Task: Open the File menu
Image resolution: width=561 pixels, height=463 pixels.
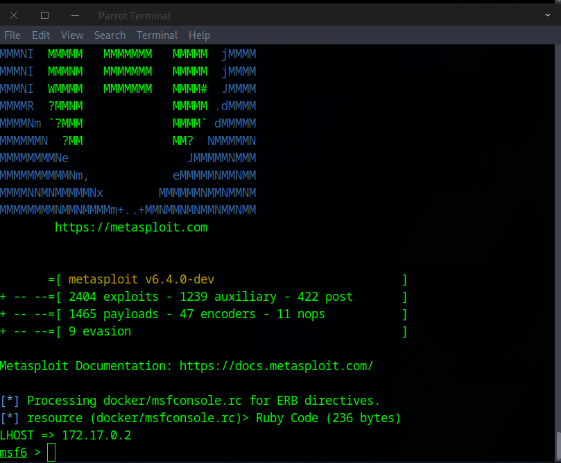Action: coord(12,35)
